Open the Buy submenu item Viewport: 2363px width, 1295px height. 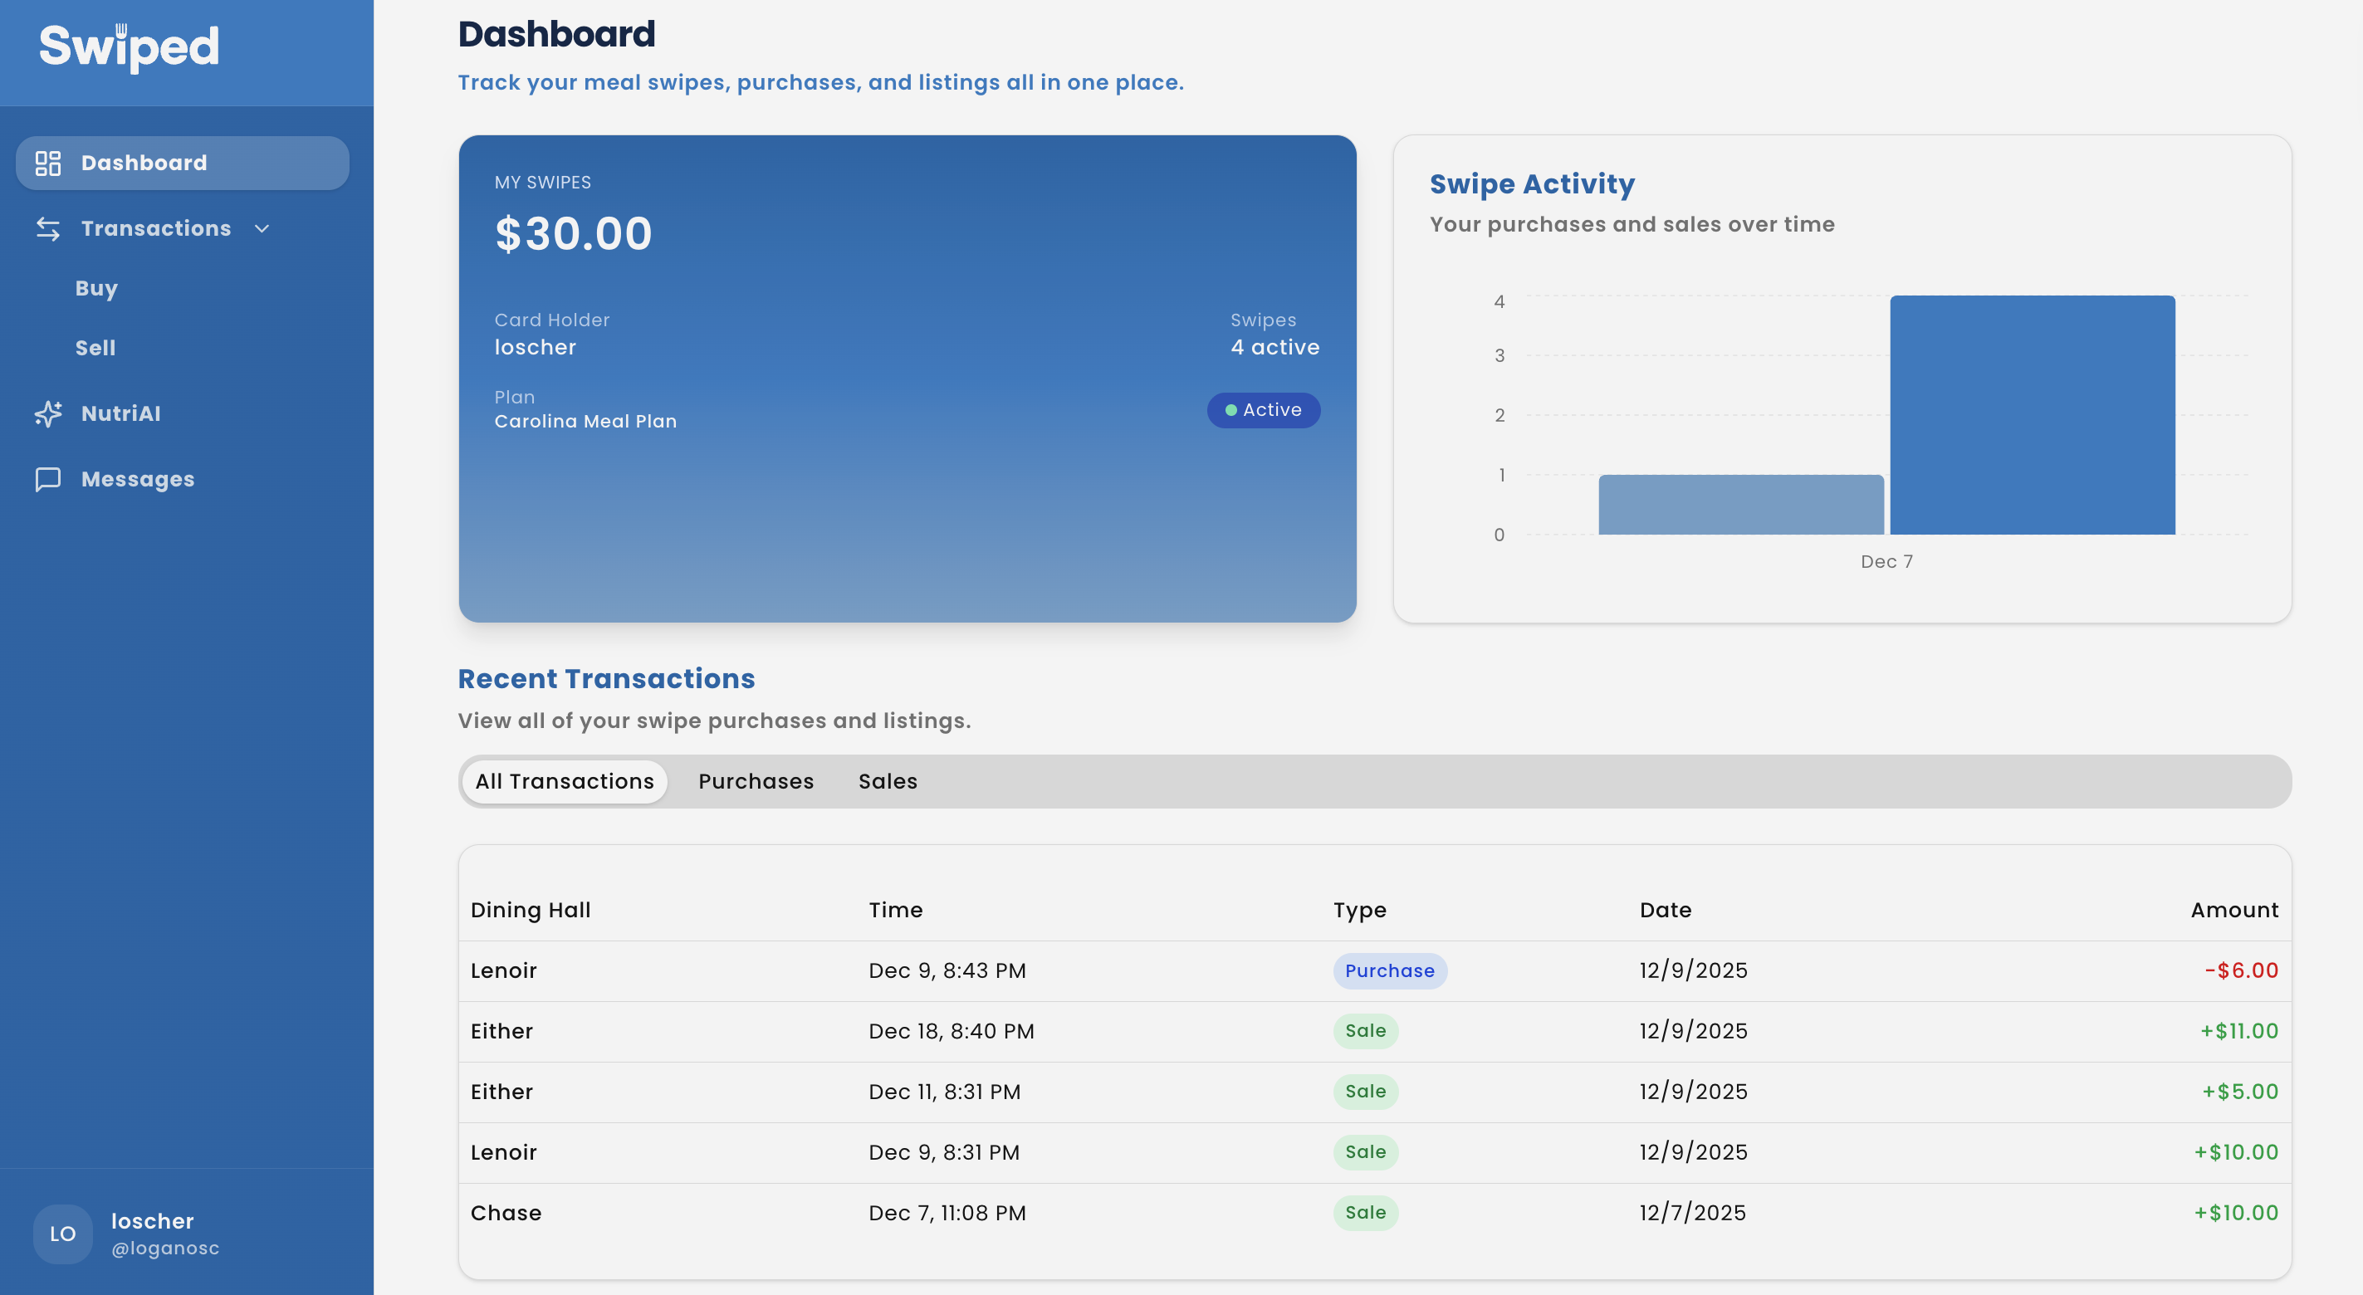coord(96,288)
